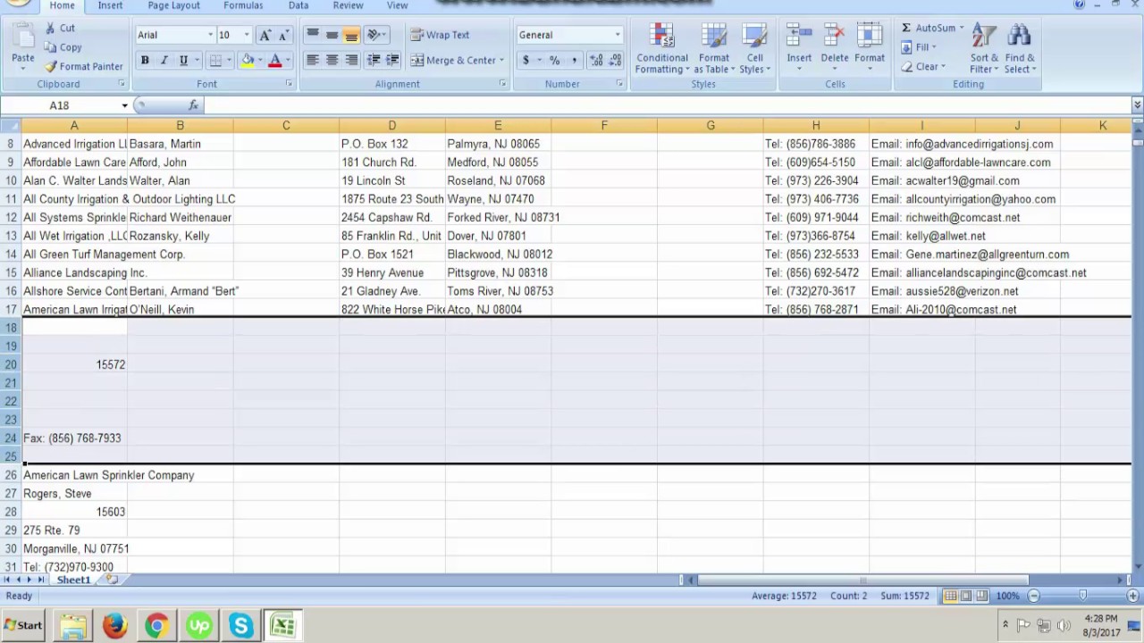Click the Shrink Font icon
The width and height of the screenshot is (1144, 643).
click(283, 35)
